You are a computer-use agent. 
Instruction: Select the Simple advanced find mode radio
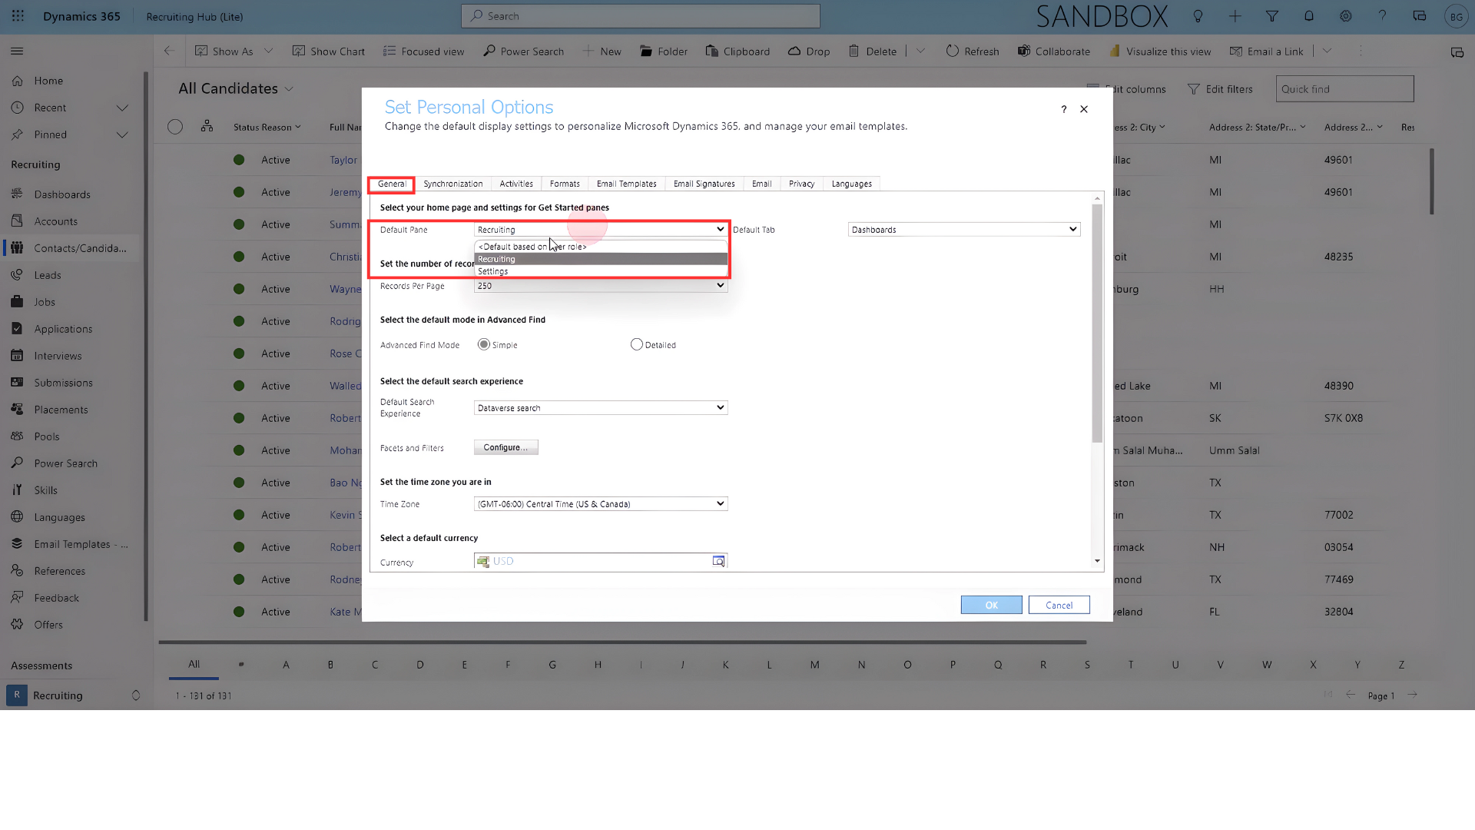tap(484, 344)
